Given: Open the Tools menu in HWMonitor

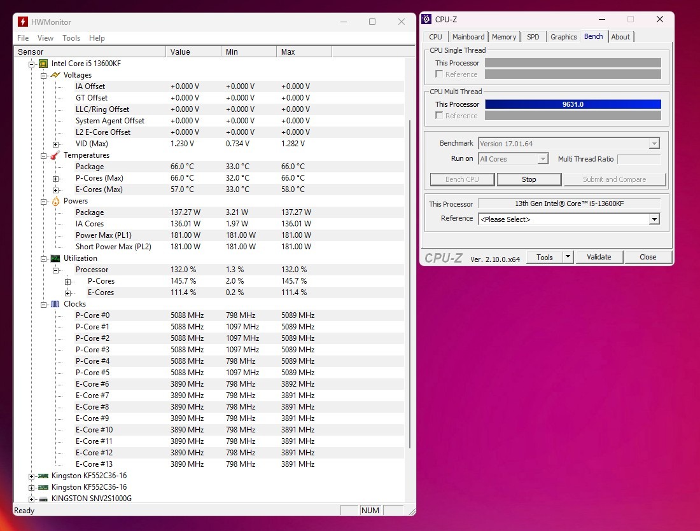Looking at the screenshot, I should (x=71, y=38).
